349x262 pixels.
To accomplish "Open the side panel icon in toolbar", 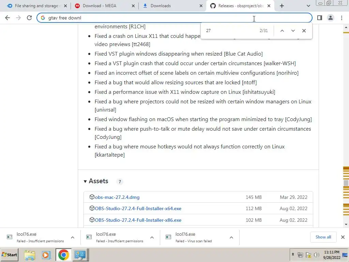I will click(320, 18).
